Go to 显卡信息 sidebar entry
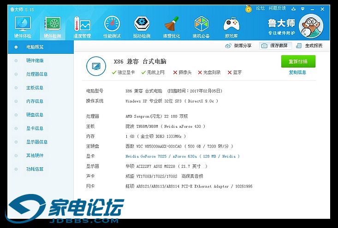338x228 pixels. pos(35,128)
